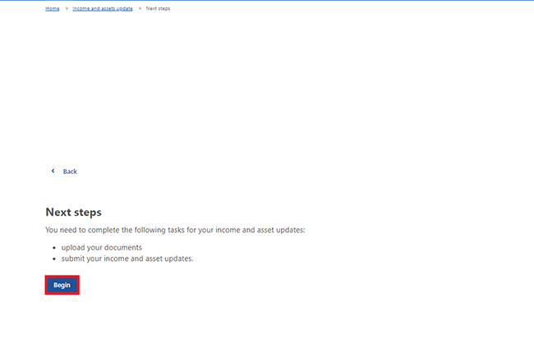
Task: Select the Next steps page heading
Action: 74,212
